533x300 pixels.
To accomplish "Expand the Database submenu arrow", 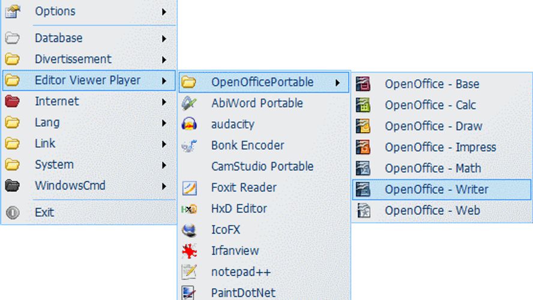I will pyautogui.click(x=164, y=39).
